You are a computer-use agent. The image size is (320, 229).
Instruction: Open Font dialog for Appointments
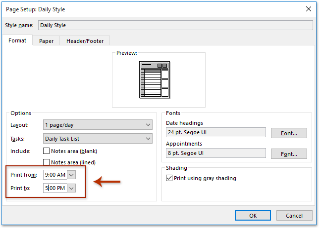[289, 154]
